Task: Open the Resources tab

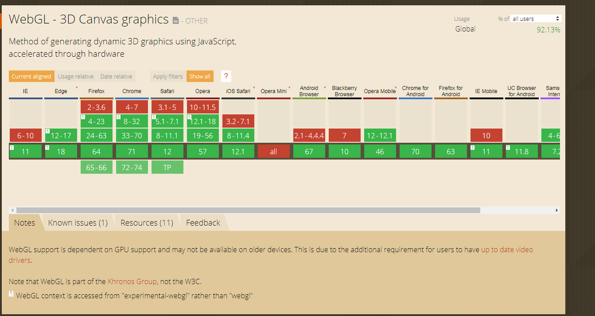Action: 146,222
